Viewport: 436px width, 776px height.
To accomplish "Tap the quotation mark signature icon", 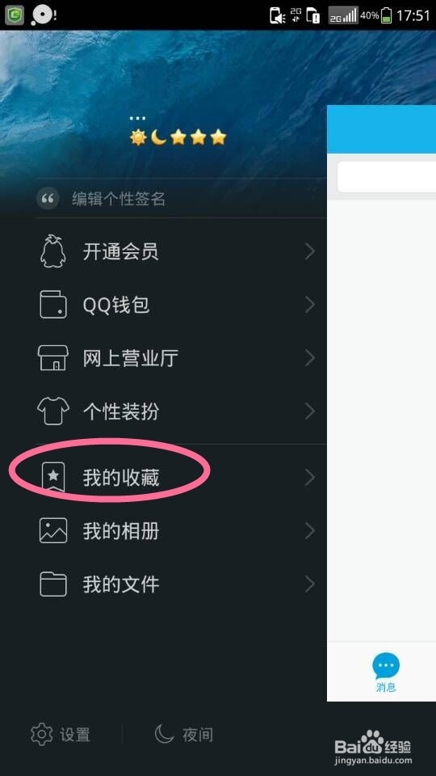I will (x=48, y=200).
